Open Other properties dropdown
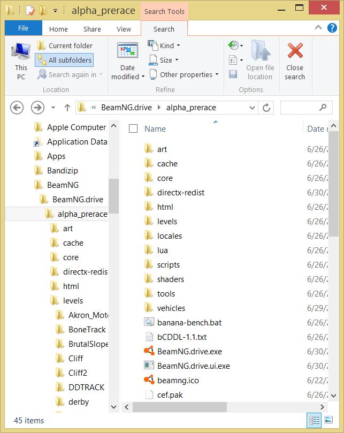344x433 pixels. coord(184,74)
